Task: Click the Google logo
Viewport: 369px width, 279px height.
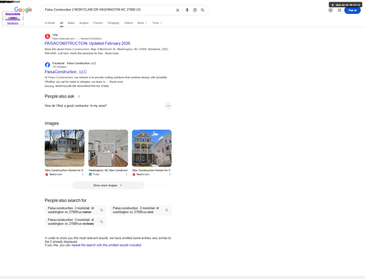Action: pyautogui.click(x=23, y=10)
